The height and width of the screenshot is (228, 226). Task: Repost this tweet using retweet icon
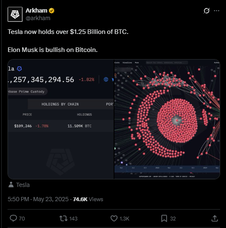tap(63, 218)
